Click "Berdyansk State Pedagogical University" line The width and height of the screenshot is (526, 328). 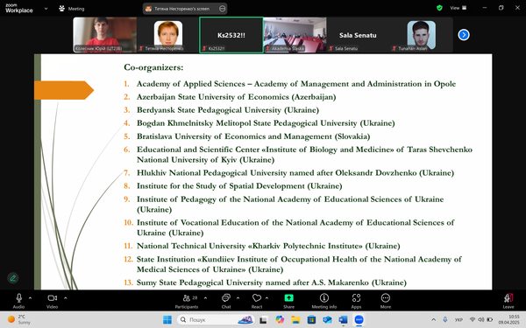point(228,110)
